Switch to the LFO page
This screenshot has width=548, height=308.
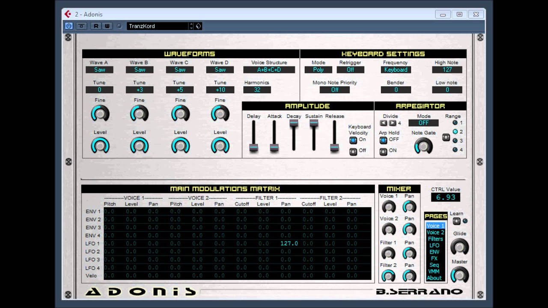(x=435, y=246)
